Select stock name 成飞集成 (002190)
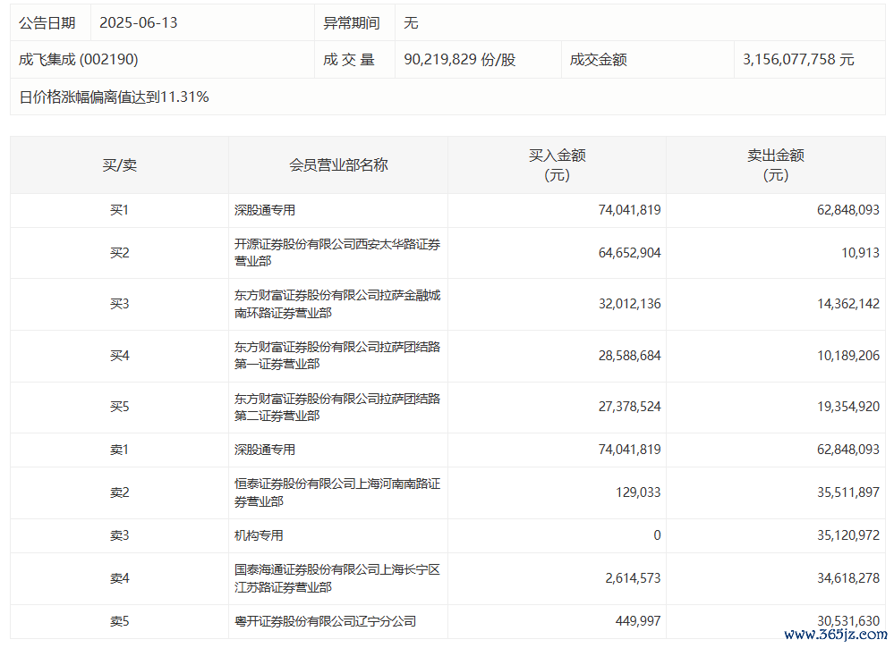Image resolution: width=894 pixels, height=648 pixels. point(79,59)
